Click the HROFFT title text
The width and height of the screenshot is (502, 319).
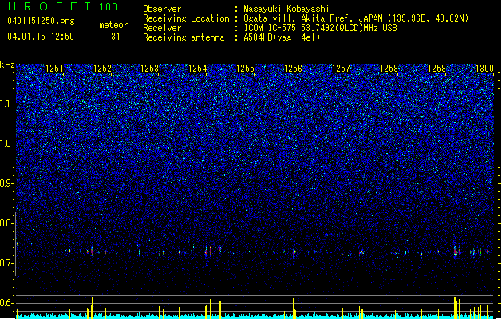(x=49, y=6)
